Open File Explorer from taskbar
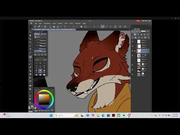Image resolution: width=180 pixels, height=135 pixels. point(98,115)
